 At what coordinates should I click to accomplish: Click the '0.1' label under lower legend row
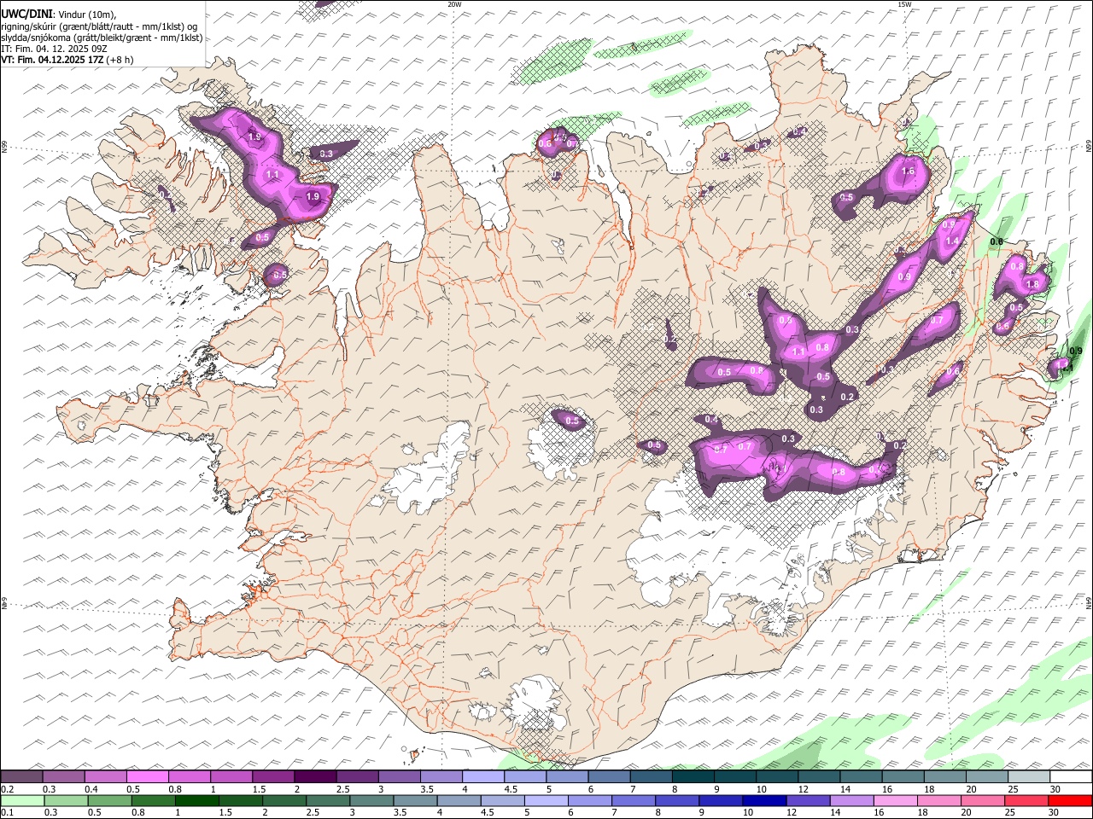click(7, 812)
